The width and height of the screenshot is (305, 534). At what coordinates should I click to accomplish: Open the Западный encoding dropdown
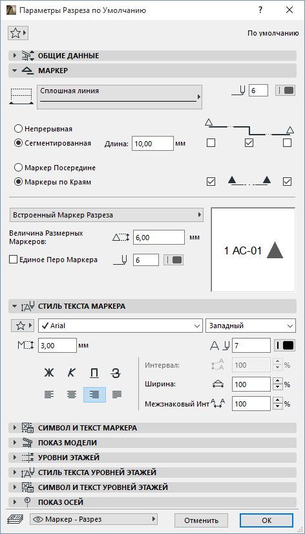tap(251, 326)
